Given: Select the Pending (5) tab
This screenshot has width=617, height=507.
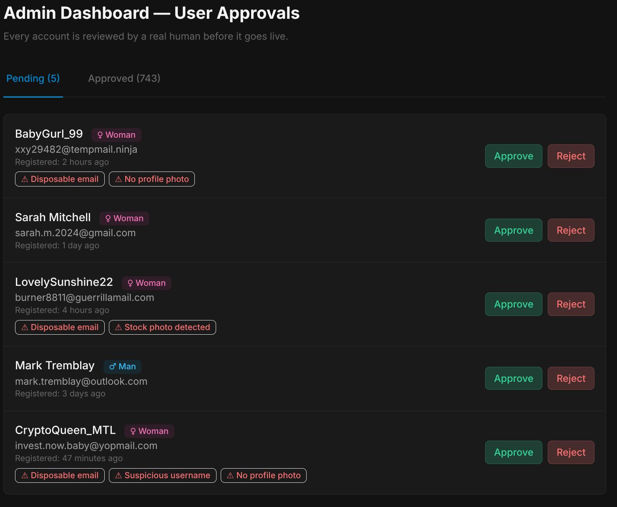Looking at the screenshot, I should tap(33, 78).
